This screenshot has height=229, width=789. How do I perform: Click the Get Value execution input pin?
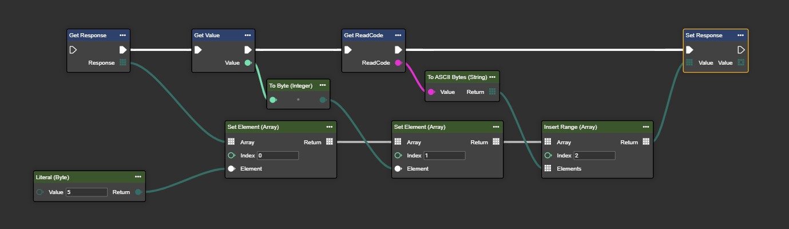[x=198, y=50]
